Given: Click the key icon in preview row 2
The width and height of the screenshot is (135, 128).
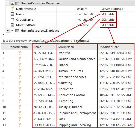Looking at the screenshot, I should click(20, 59).
